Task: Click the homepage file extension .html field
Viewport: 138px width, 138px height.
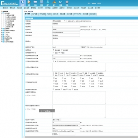Action: [x=66, y=47]
